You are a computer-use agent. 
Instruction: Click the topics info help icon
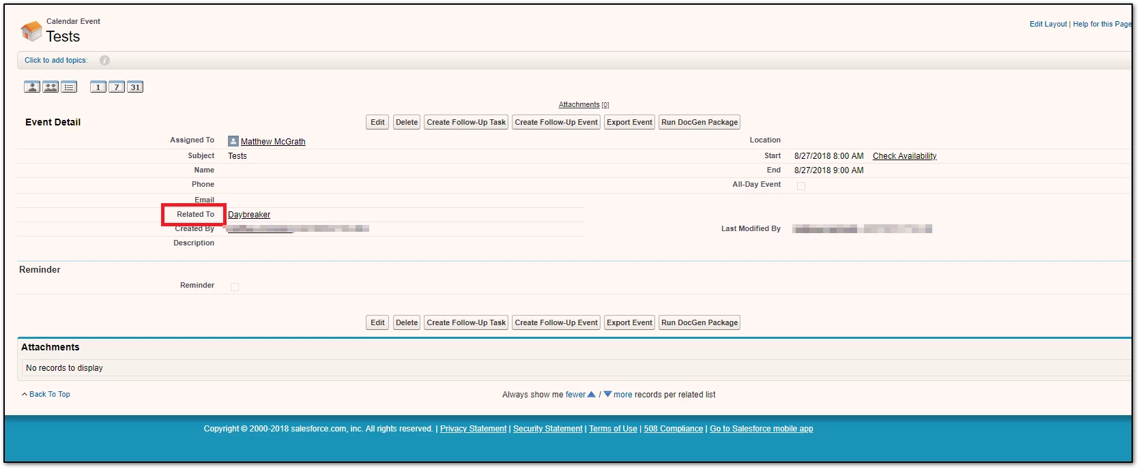click(104, 60)
